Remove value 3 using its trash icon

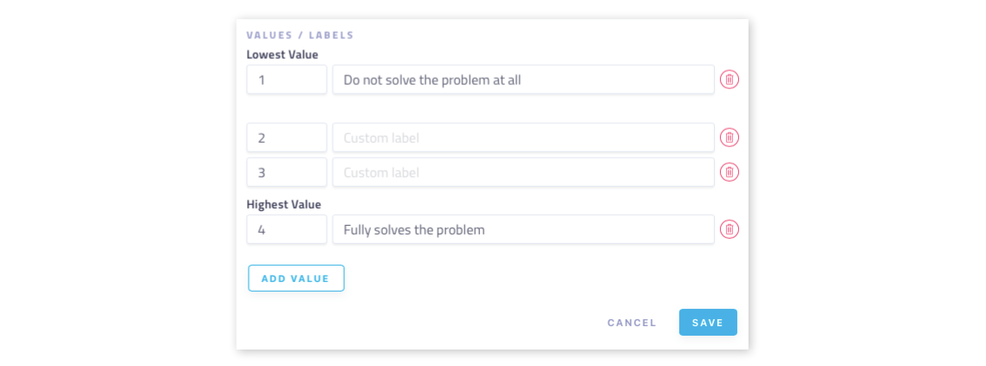[729, 172]
